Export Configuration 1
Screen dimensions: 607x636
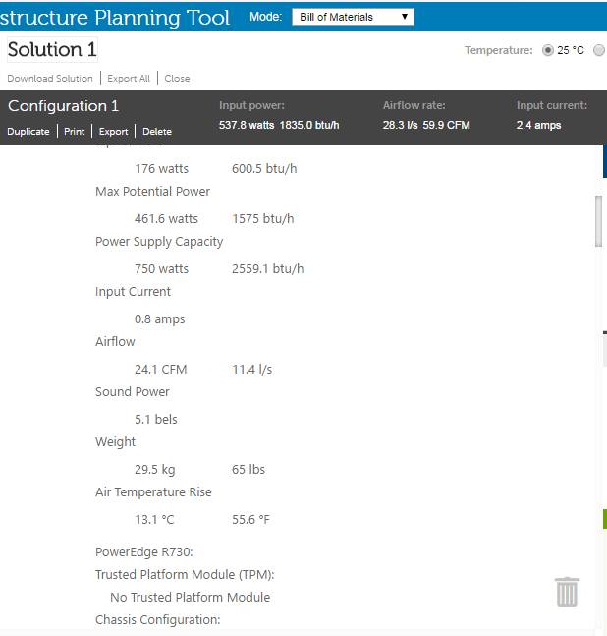114,132
